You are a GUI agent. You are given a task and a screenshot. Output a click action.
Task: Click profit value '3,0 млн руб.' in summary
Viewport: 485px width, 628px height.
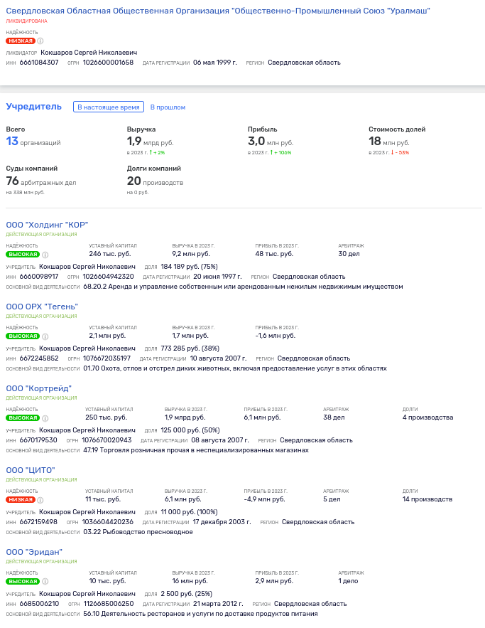point(271,142)
